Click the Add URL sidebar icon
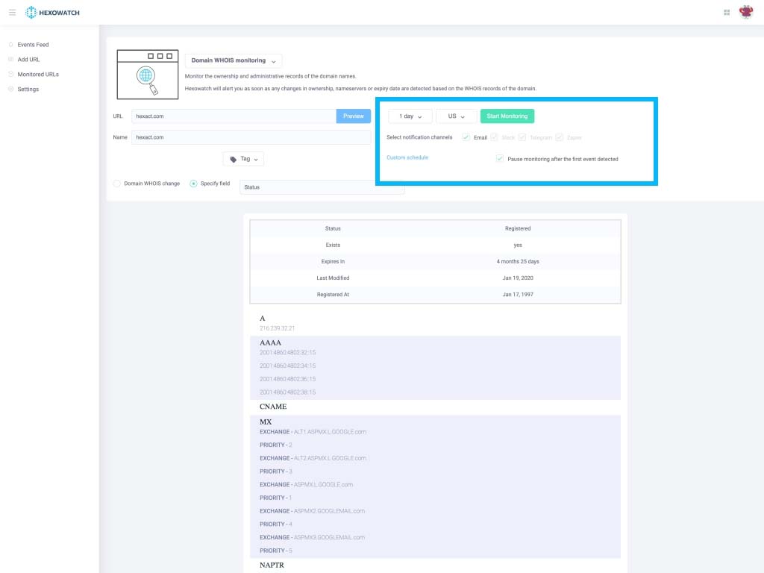Image resolution: width=764 pixels, height=573 pixels. (x=10, y=60)
